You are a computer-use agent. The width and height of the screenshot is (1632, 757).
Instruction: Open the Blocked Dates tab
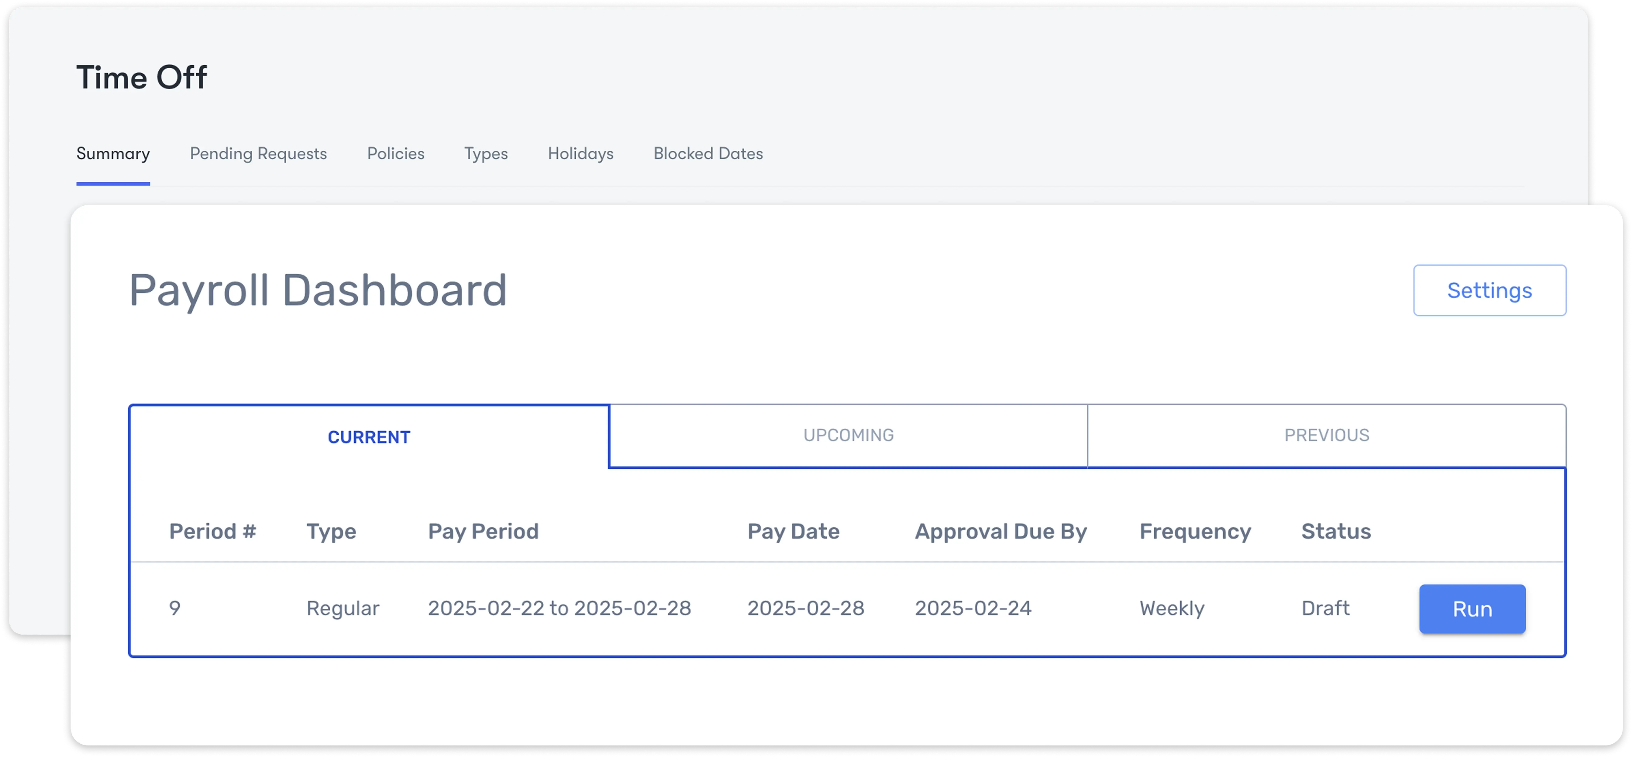[x=708, y=153]
